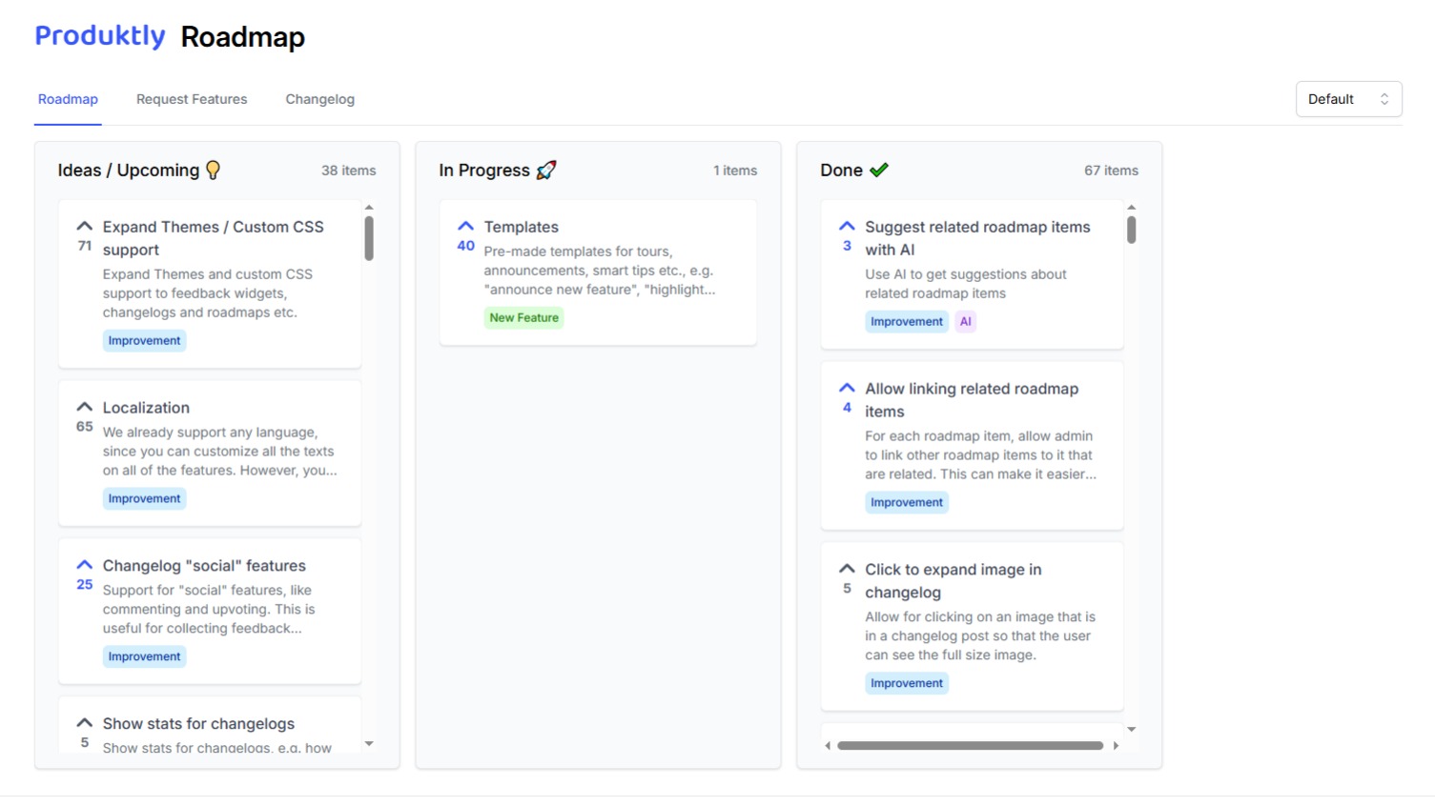Open the Default sort dropdown

1347,99
